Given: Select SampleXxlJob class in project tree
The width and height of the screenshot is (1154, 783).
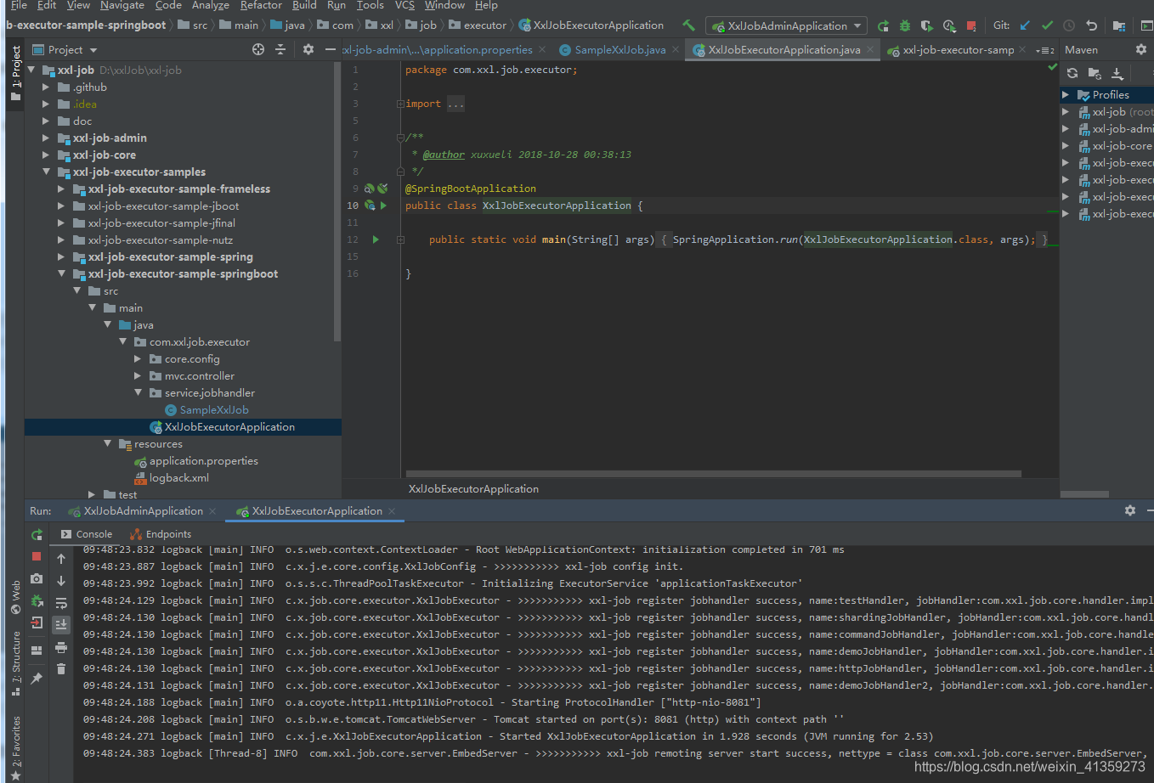Looking at the screenshot, I should tap(206, 410).
